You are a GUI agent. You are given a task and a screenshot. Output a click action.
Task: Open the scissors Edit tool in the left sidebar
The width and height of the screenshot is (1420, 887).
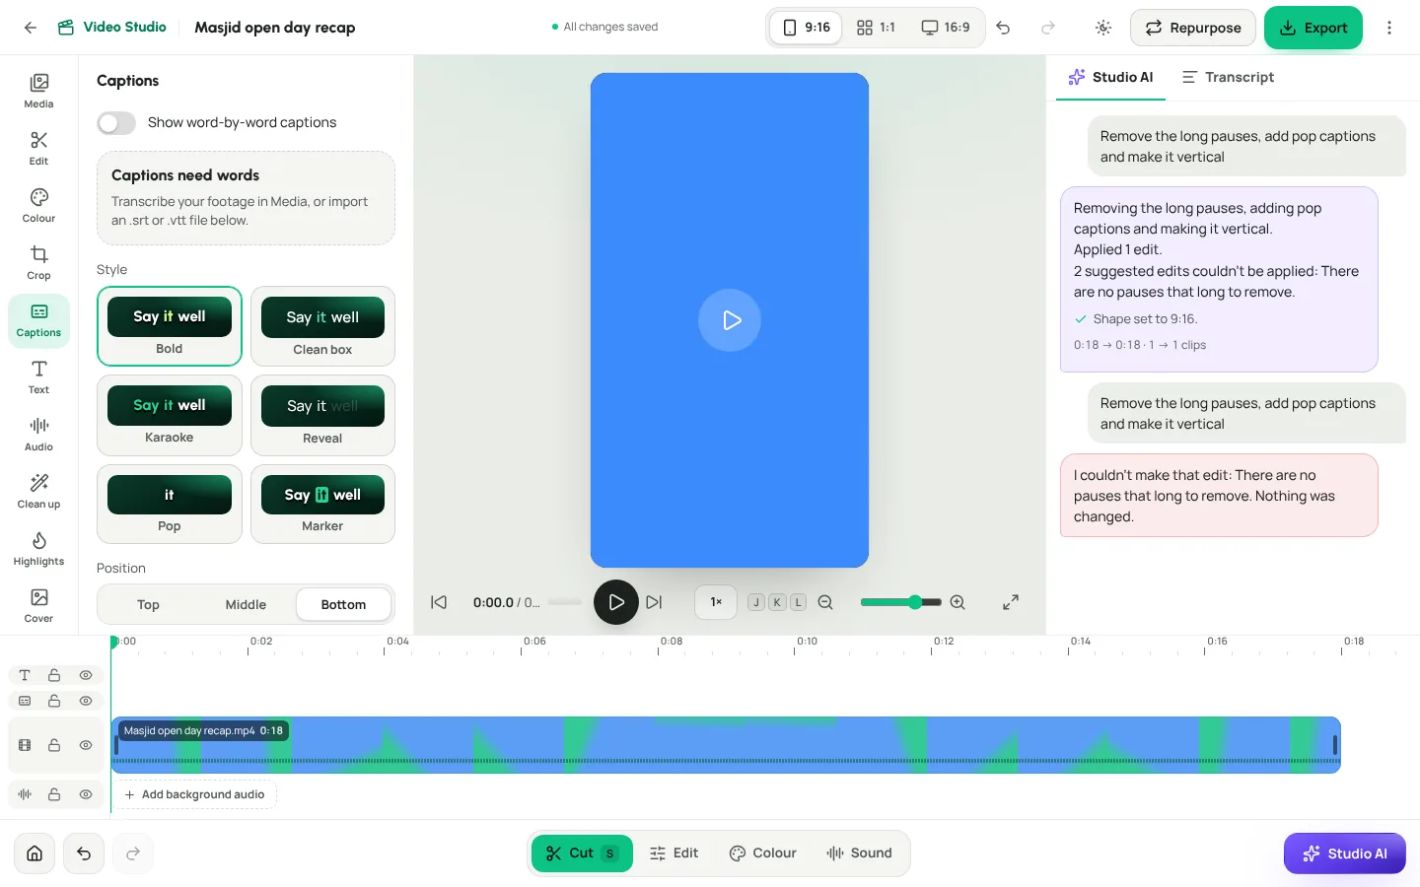click(38, 148)
